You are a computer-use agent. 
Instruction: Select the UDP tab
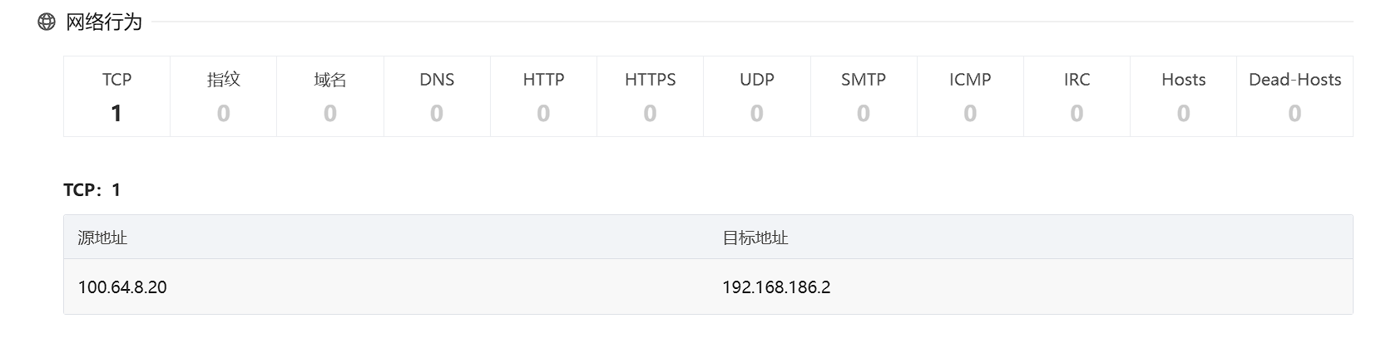tap(756, 96)
